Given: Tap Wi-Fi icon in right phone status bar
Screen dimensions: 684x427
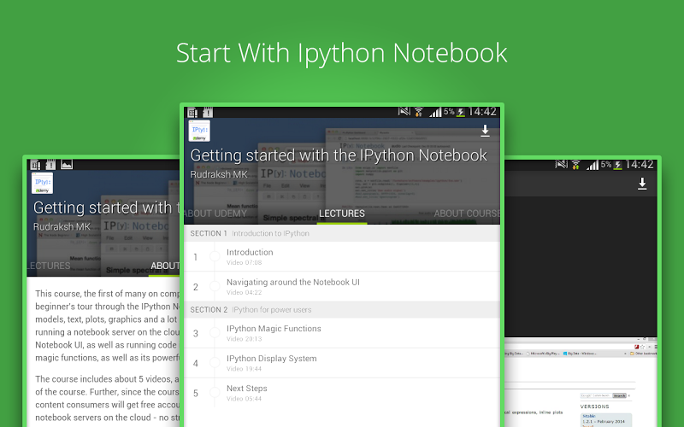Looking at the screenshot, I should (575, 165).
